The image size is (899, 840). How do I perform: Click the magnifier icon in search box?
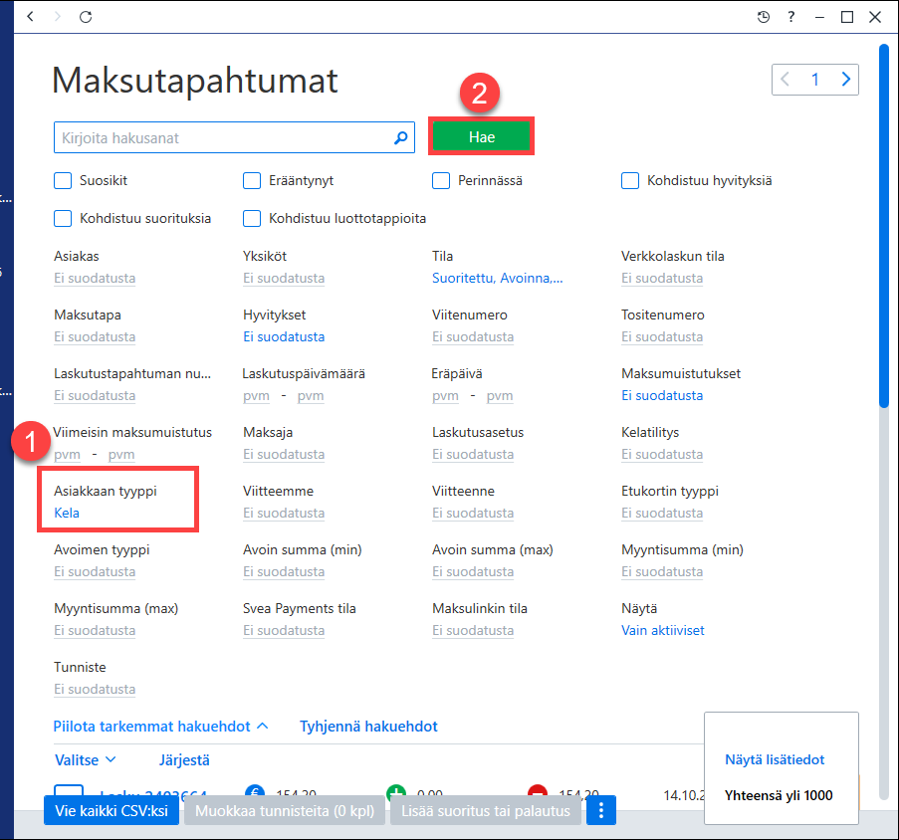[x=401, y=137]
